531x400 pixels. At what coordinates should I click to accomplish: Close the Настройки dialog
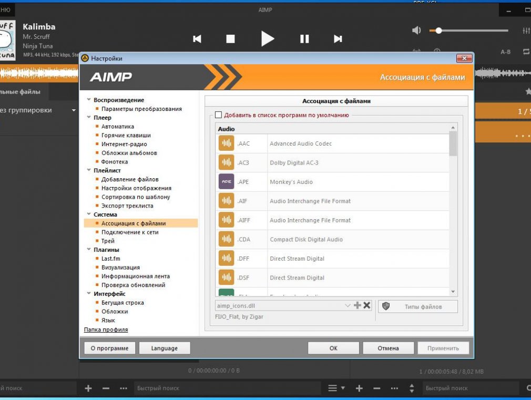tap(464, 58)
